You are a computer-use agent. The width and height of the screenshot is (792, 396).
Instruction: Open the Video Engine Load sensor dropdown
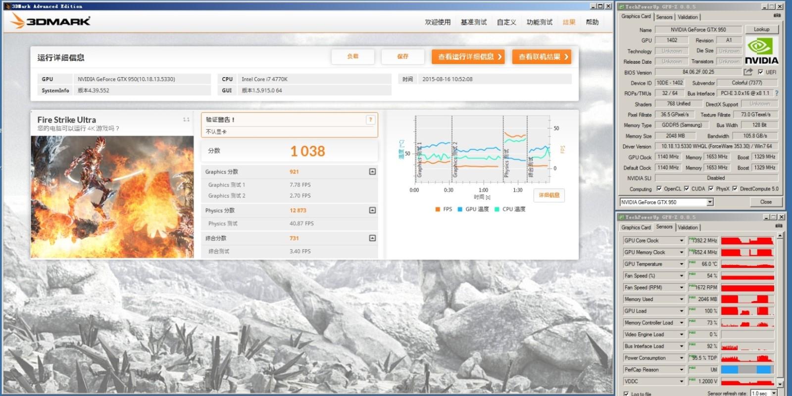pyautogui.click(x=681, y=334)
